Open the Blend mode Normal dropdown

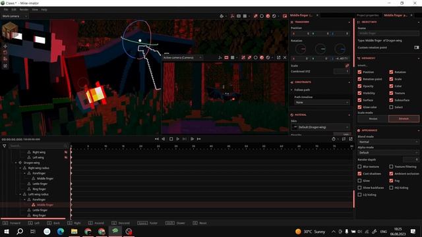pos(388,142)
